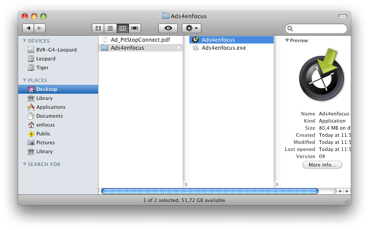369x230 pixels.
Task: Click the Version value '09'
Action: point(322,156)
